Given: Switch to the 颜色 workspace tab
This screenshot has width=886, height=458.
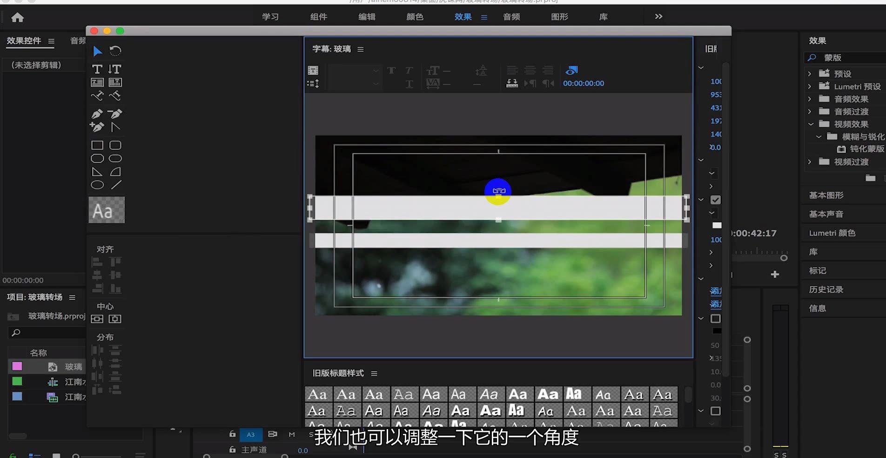Looking at the screenshot, I should tap(414, 17).
